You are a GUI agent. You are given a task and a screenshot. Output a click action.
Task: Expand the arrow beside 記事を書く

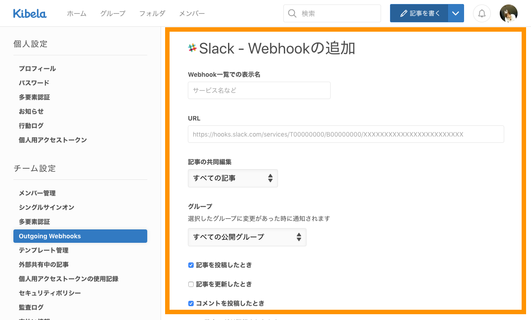click(455, 13)
